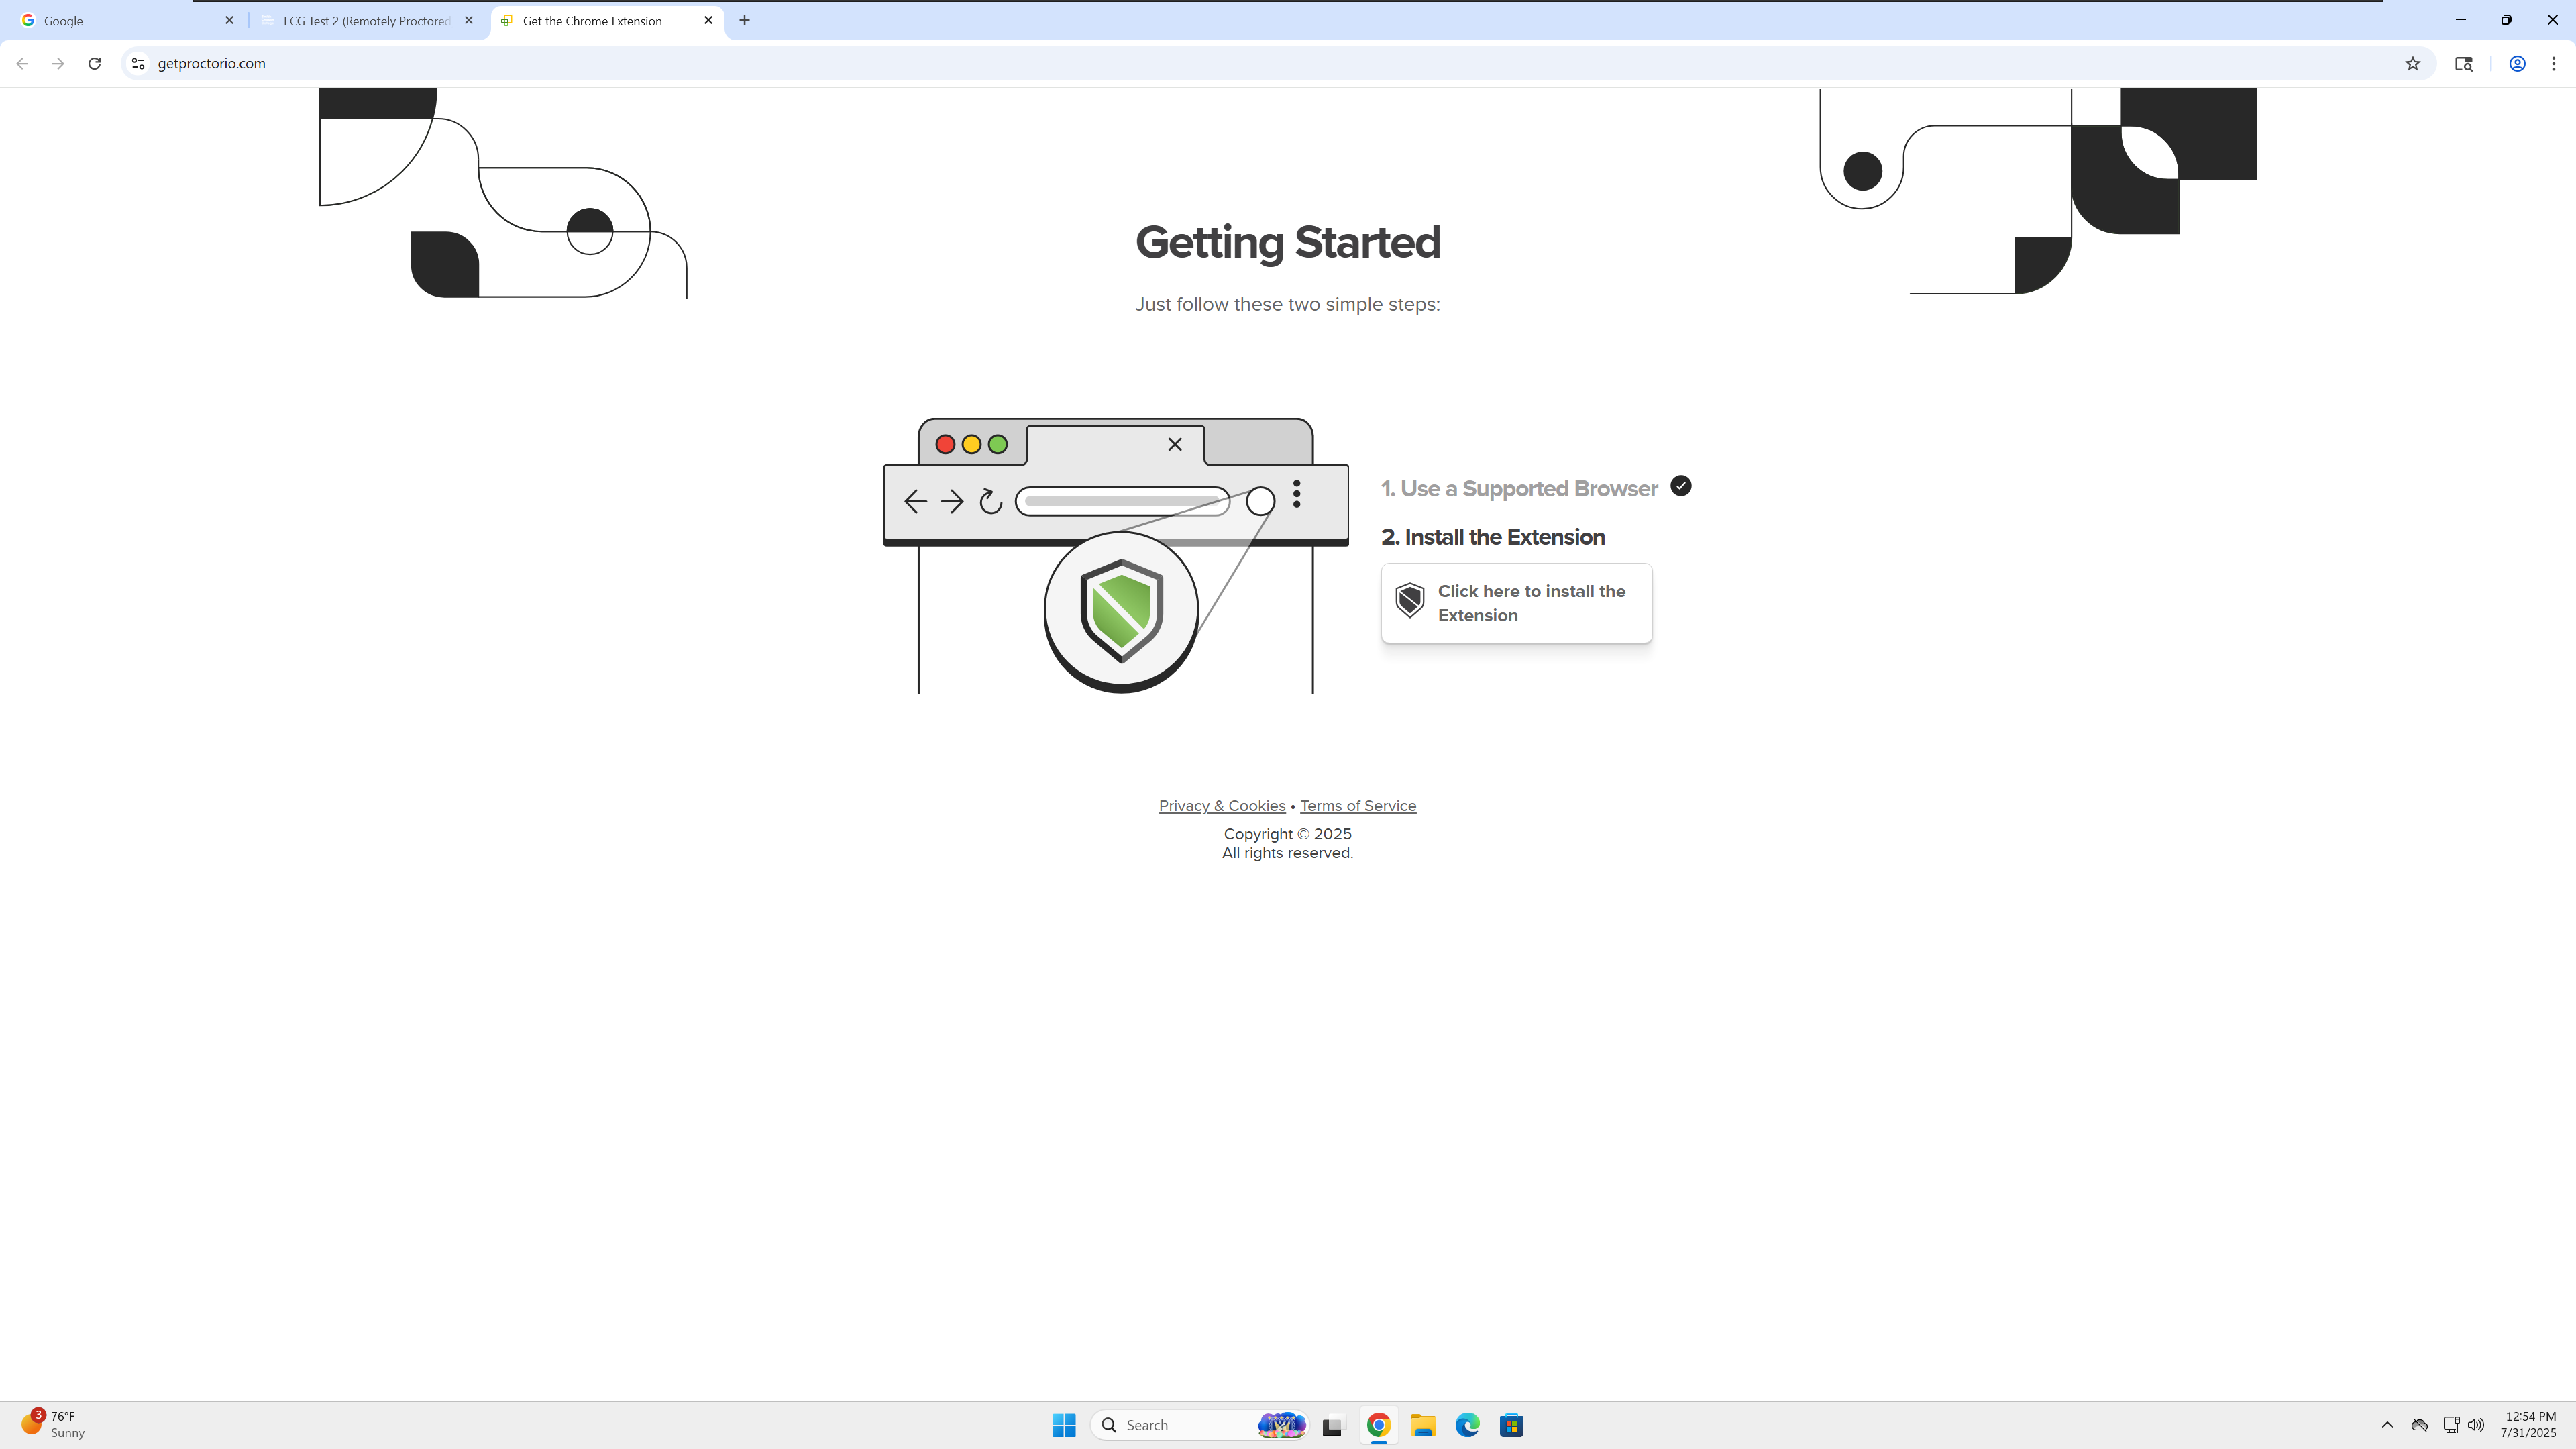Click the browser back arrow
Screen dimensions: 2576x1449
pyautogui.click(x=22, y=63)
